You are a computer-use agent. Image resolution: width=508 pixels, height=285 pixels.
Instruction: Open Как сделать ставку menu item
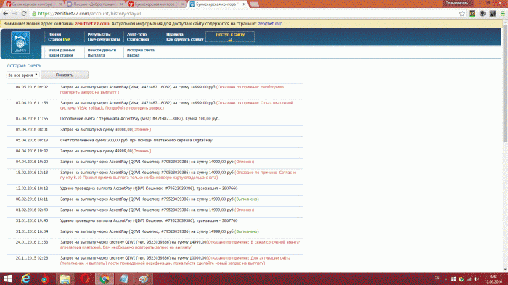coord(185,39)
